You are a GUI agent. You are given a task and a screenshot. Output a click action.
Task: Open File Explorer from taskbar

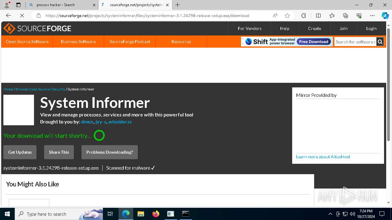tap(141, 214)
